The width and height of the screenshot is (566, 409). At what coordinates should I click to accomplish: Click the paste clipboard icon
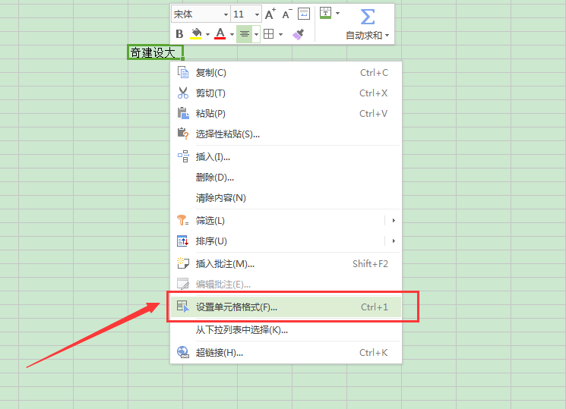point(183,113)
